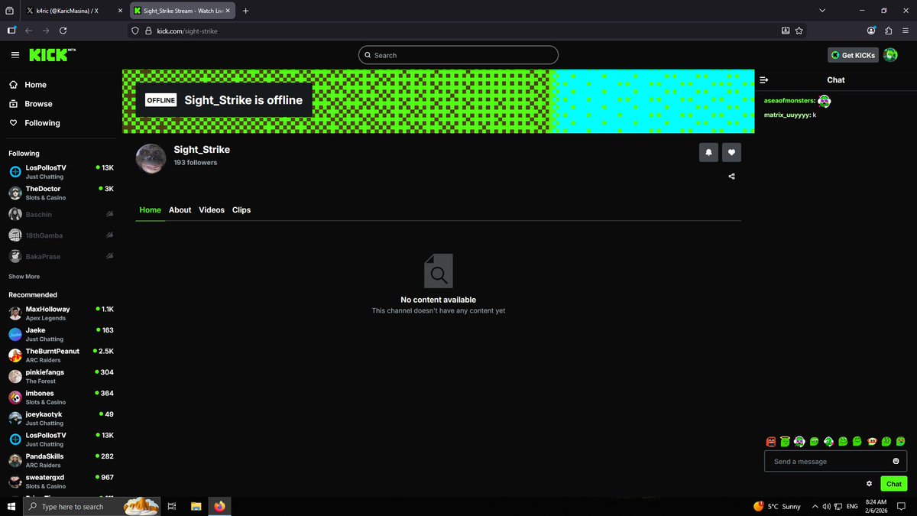
Task: Open TheDoctor channel in the sidebar
Action: tap(61, 193)
